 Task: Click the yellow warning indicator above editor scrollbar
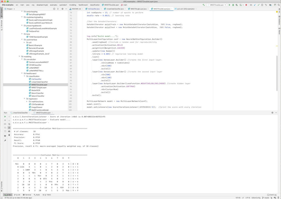click(x=277, y=12)
